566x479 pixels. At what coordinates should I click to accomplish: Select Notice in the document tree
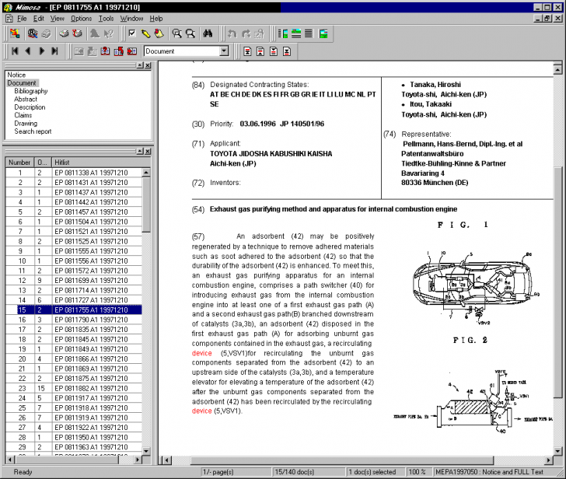tap(16, 75)
